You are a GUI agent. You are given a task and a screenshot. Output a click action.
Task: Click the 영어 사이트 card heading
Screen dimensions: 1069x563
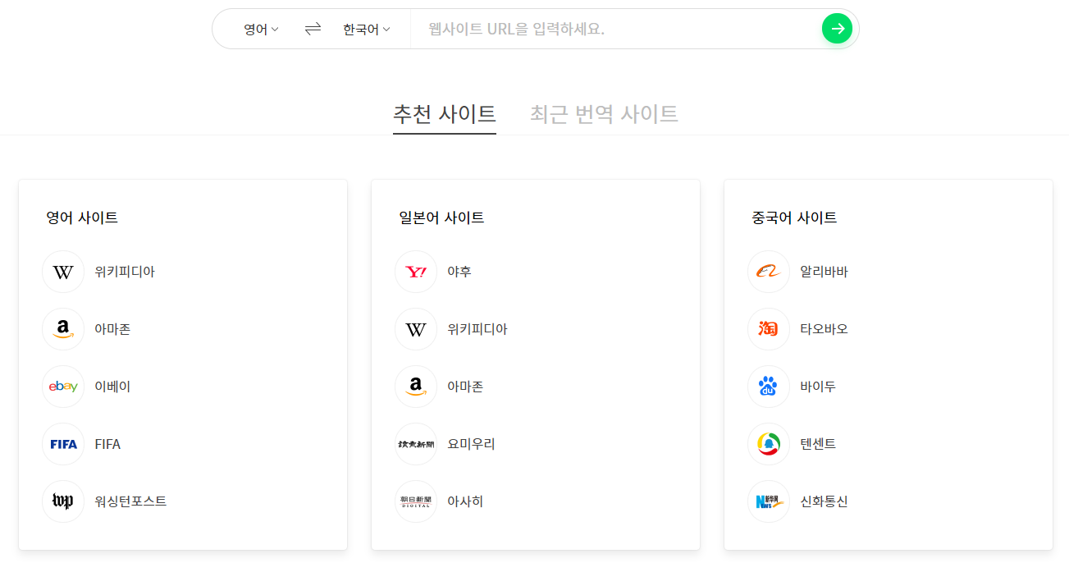pos(82,217)
